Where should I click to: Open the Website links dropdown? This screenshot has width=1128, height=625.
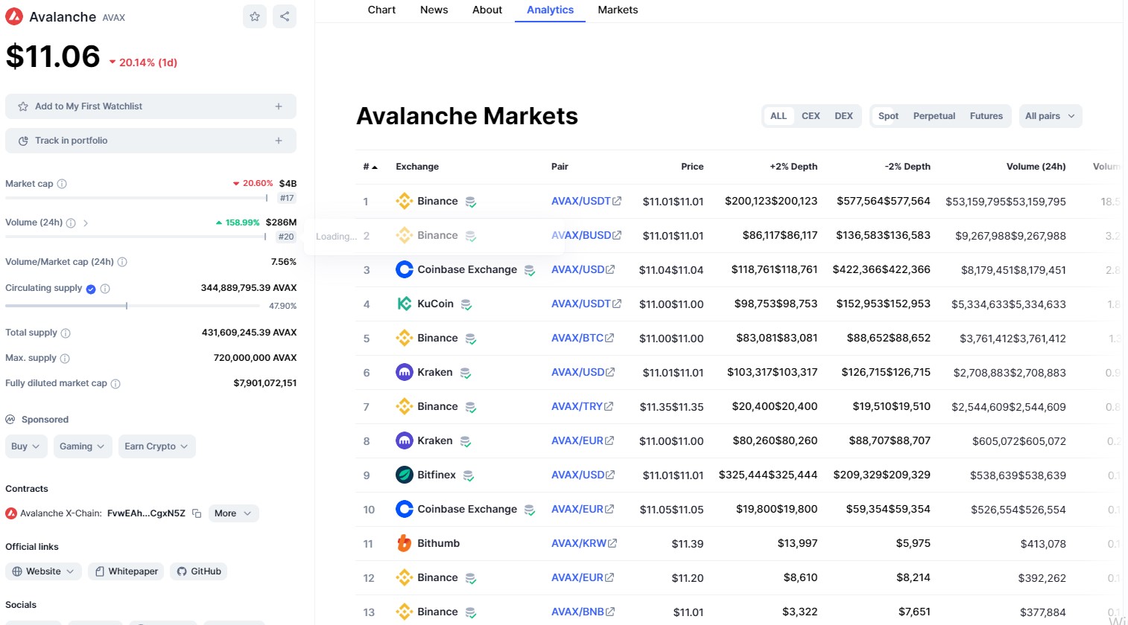click(x=43, y=571)
